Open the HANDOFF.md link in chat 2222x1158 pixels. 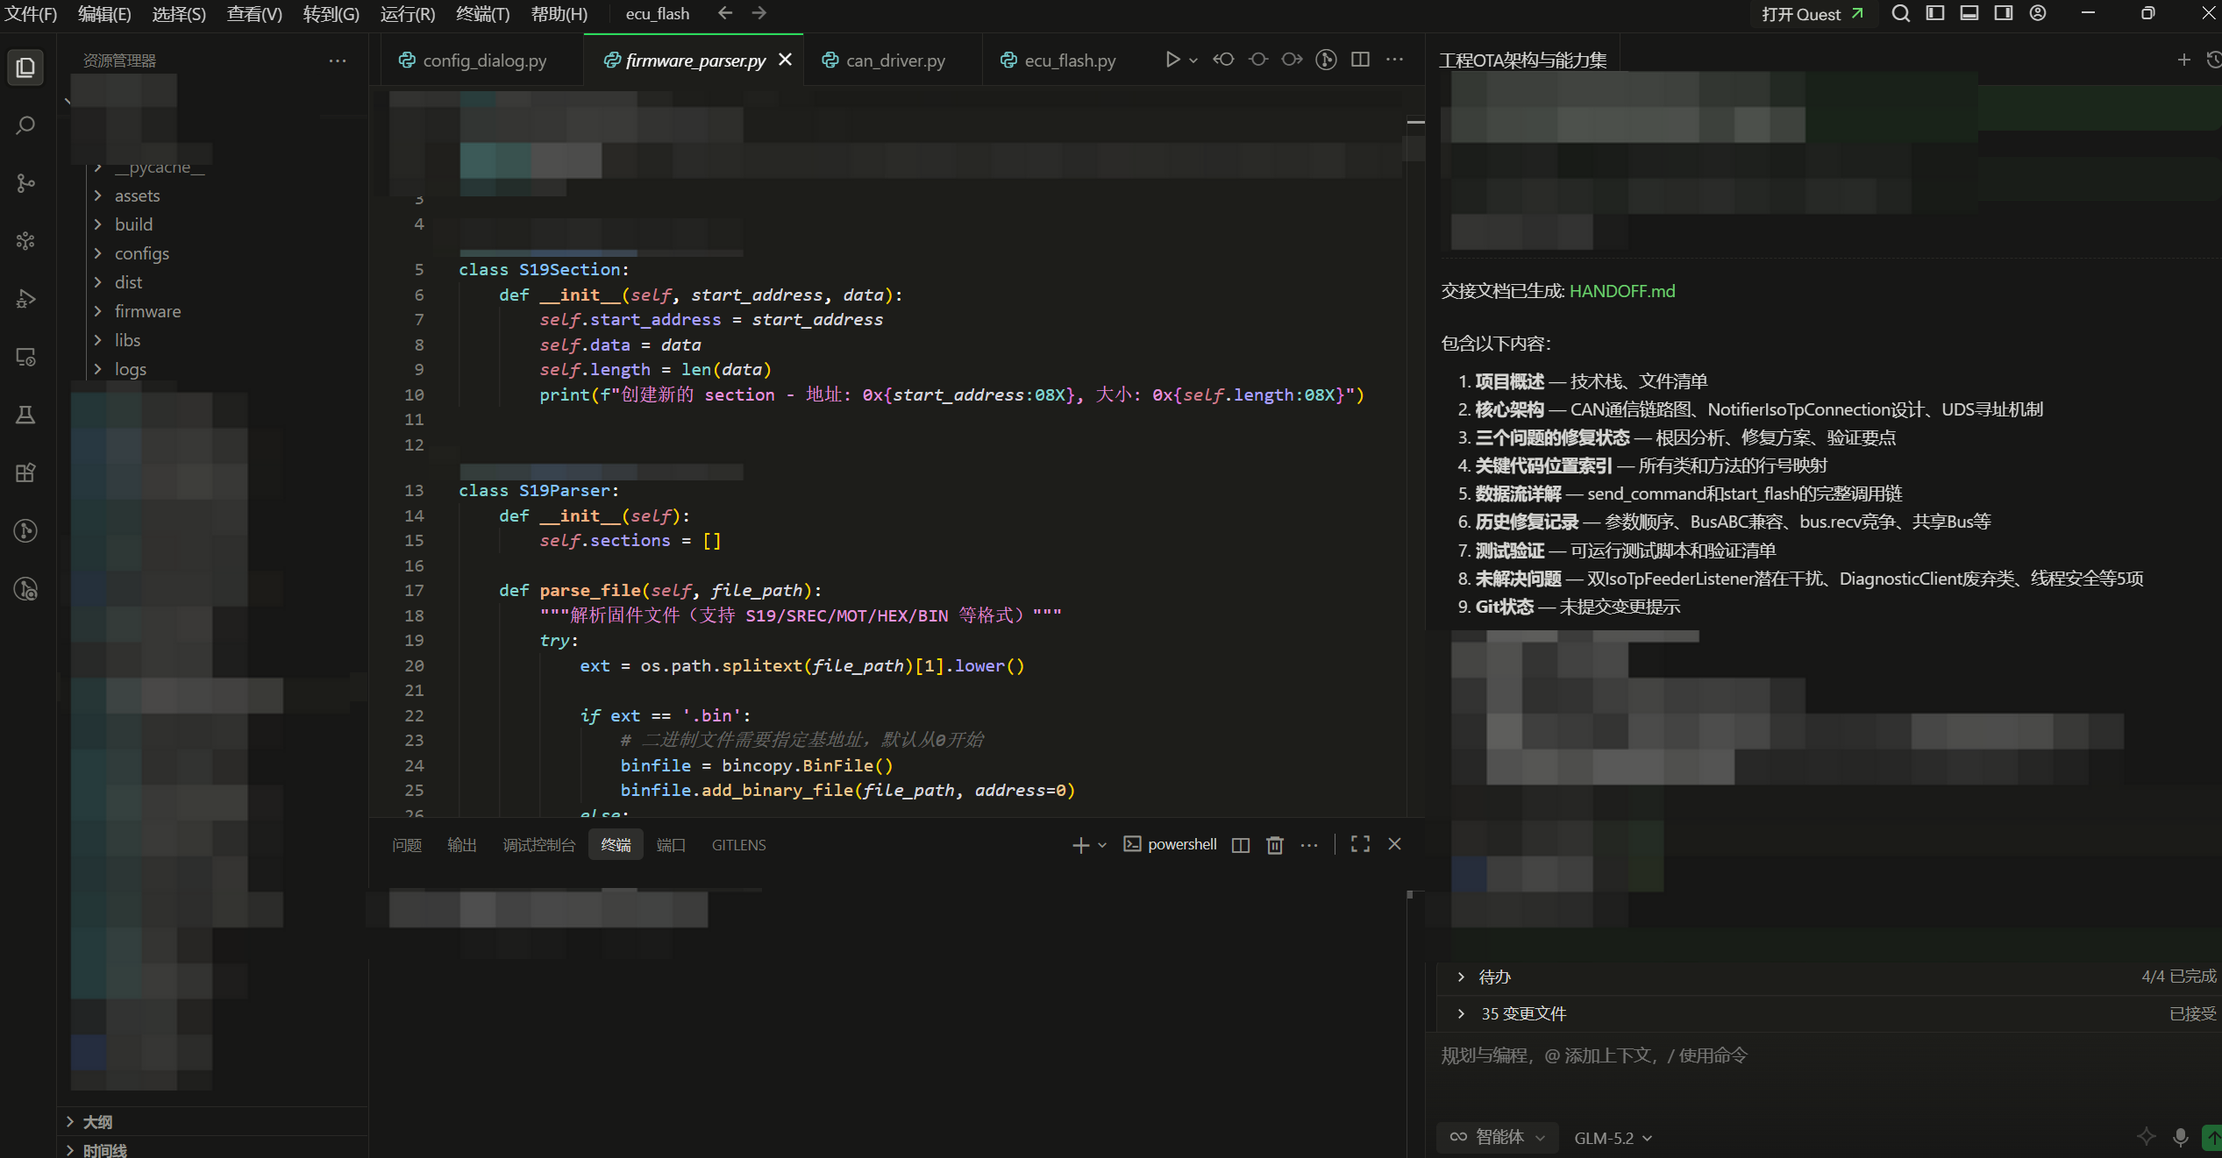click(1622, 291)
